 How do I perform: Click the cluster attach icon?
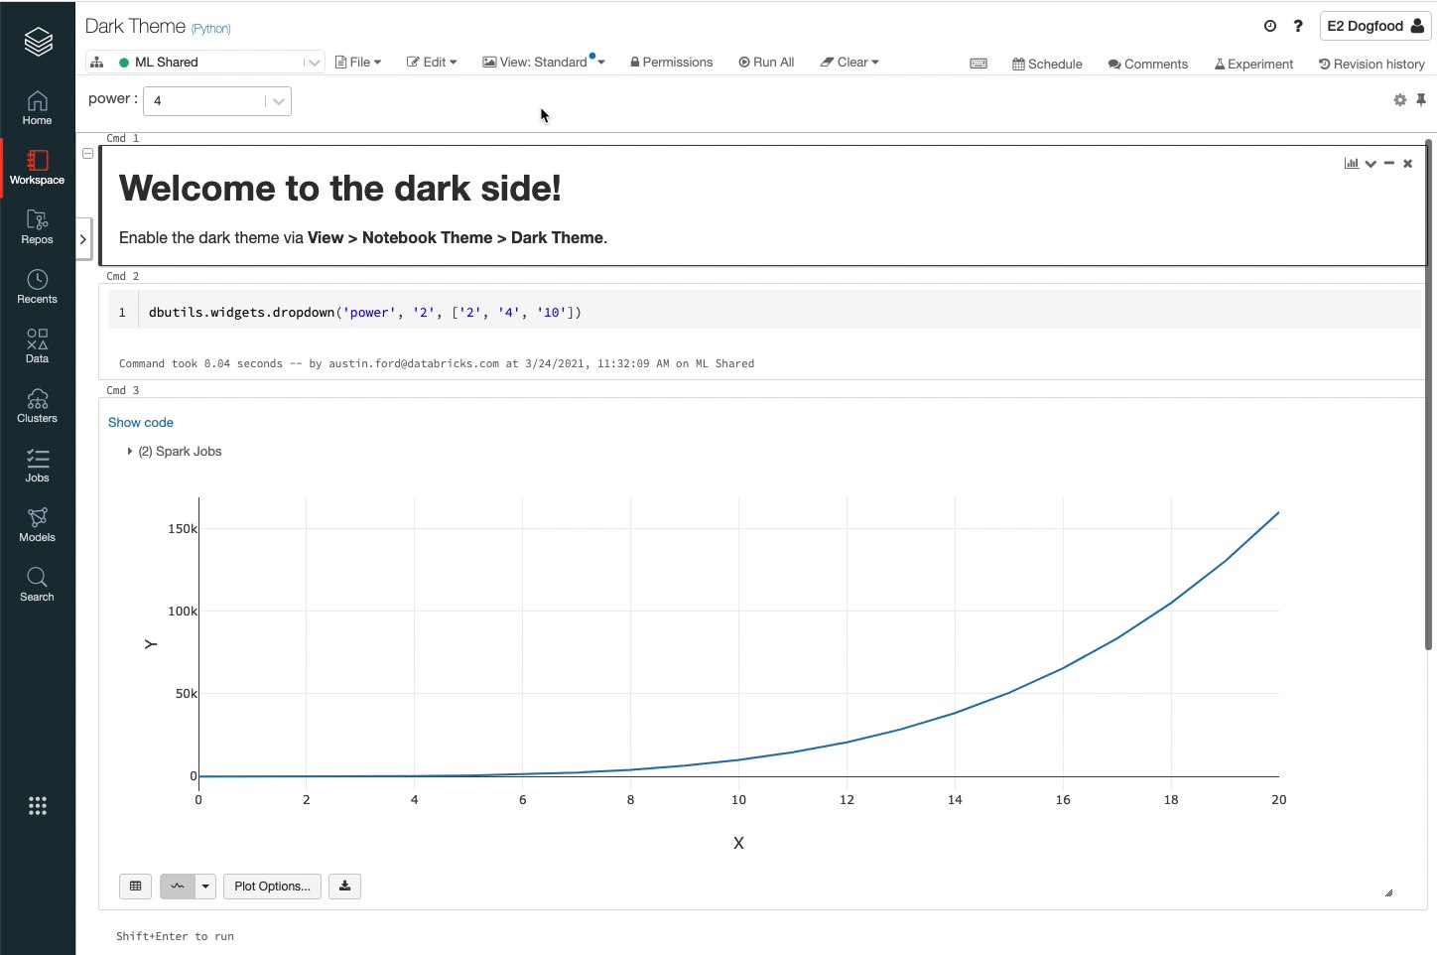(x=97, y=63)
